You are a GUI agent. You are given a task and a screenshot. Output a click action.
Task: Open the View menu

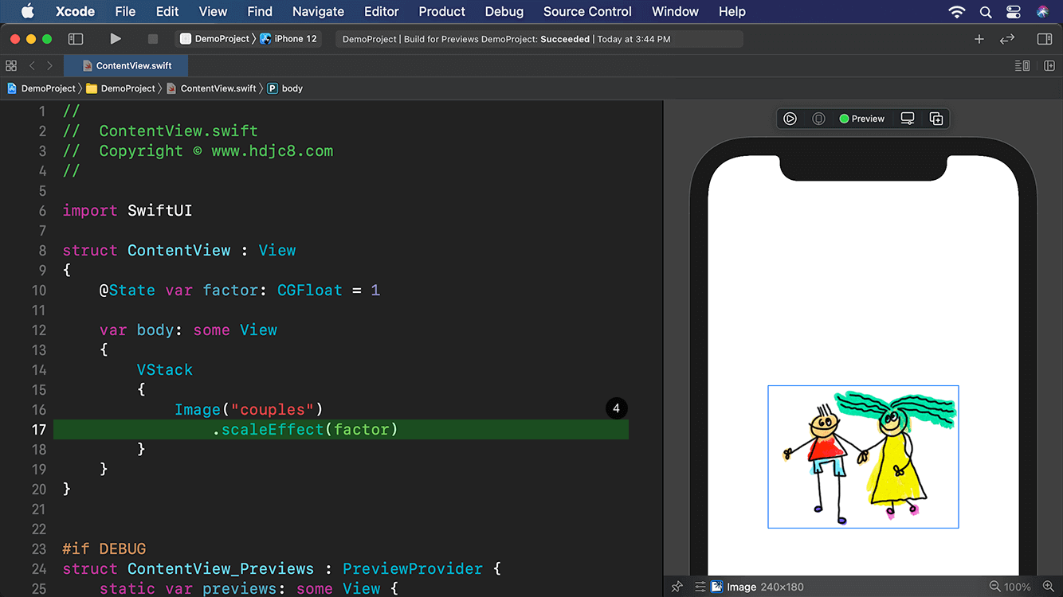tap(213, 11)
